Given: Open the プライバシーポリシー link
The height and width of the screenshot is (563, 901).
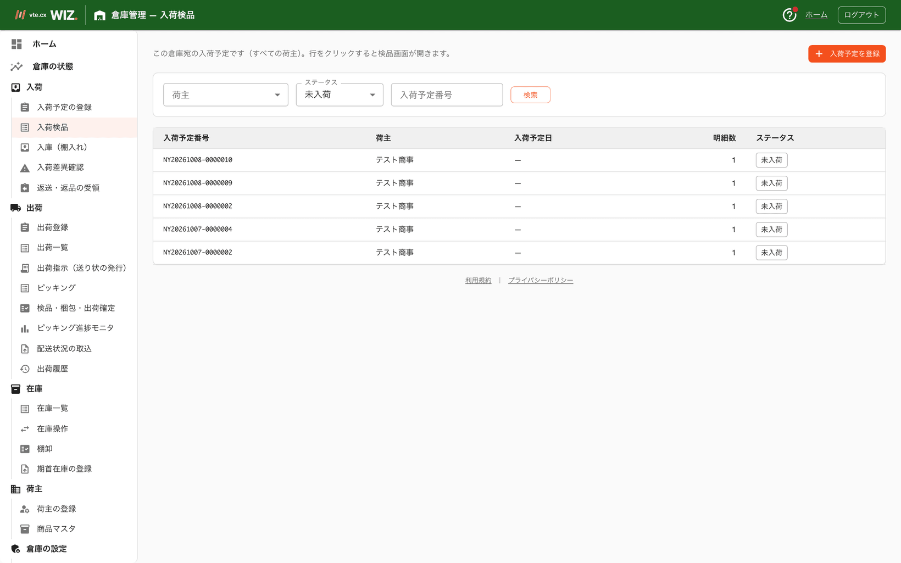Looking at the screenshot, I should [540, 280].
